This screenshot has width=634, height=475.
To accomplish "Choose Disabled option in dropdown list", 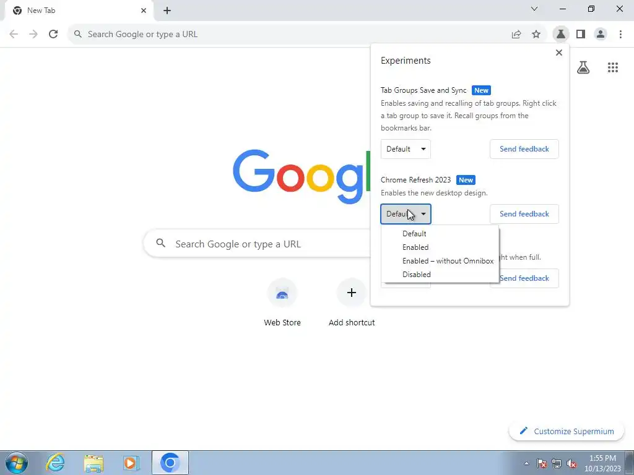I will click(440, 275).
